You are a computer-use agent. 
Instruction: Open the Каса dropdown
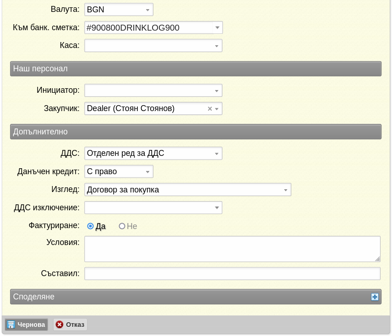click(x=153, y=46)
